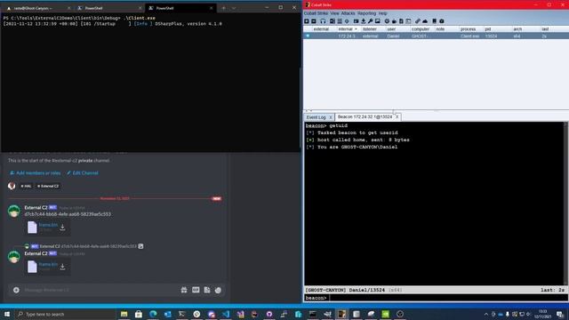Open the gift icon in Discord message bar
This screenshot has width=569, height=320.
184,290
